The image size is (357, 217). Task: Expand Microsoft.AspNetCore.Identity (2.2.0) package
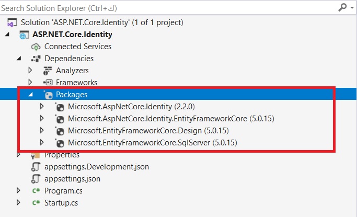click(42, 106)
